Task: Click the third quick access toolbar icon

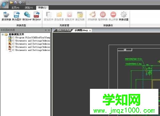Action: tap(20, 3)
